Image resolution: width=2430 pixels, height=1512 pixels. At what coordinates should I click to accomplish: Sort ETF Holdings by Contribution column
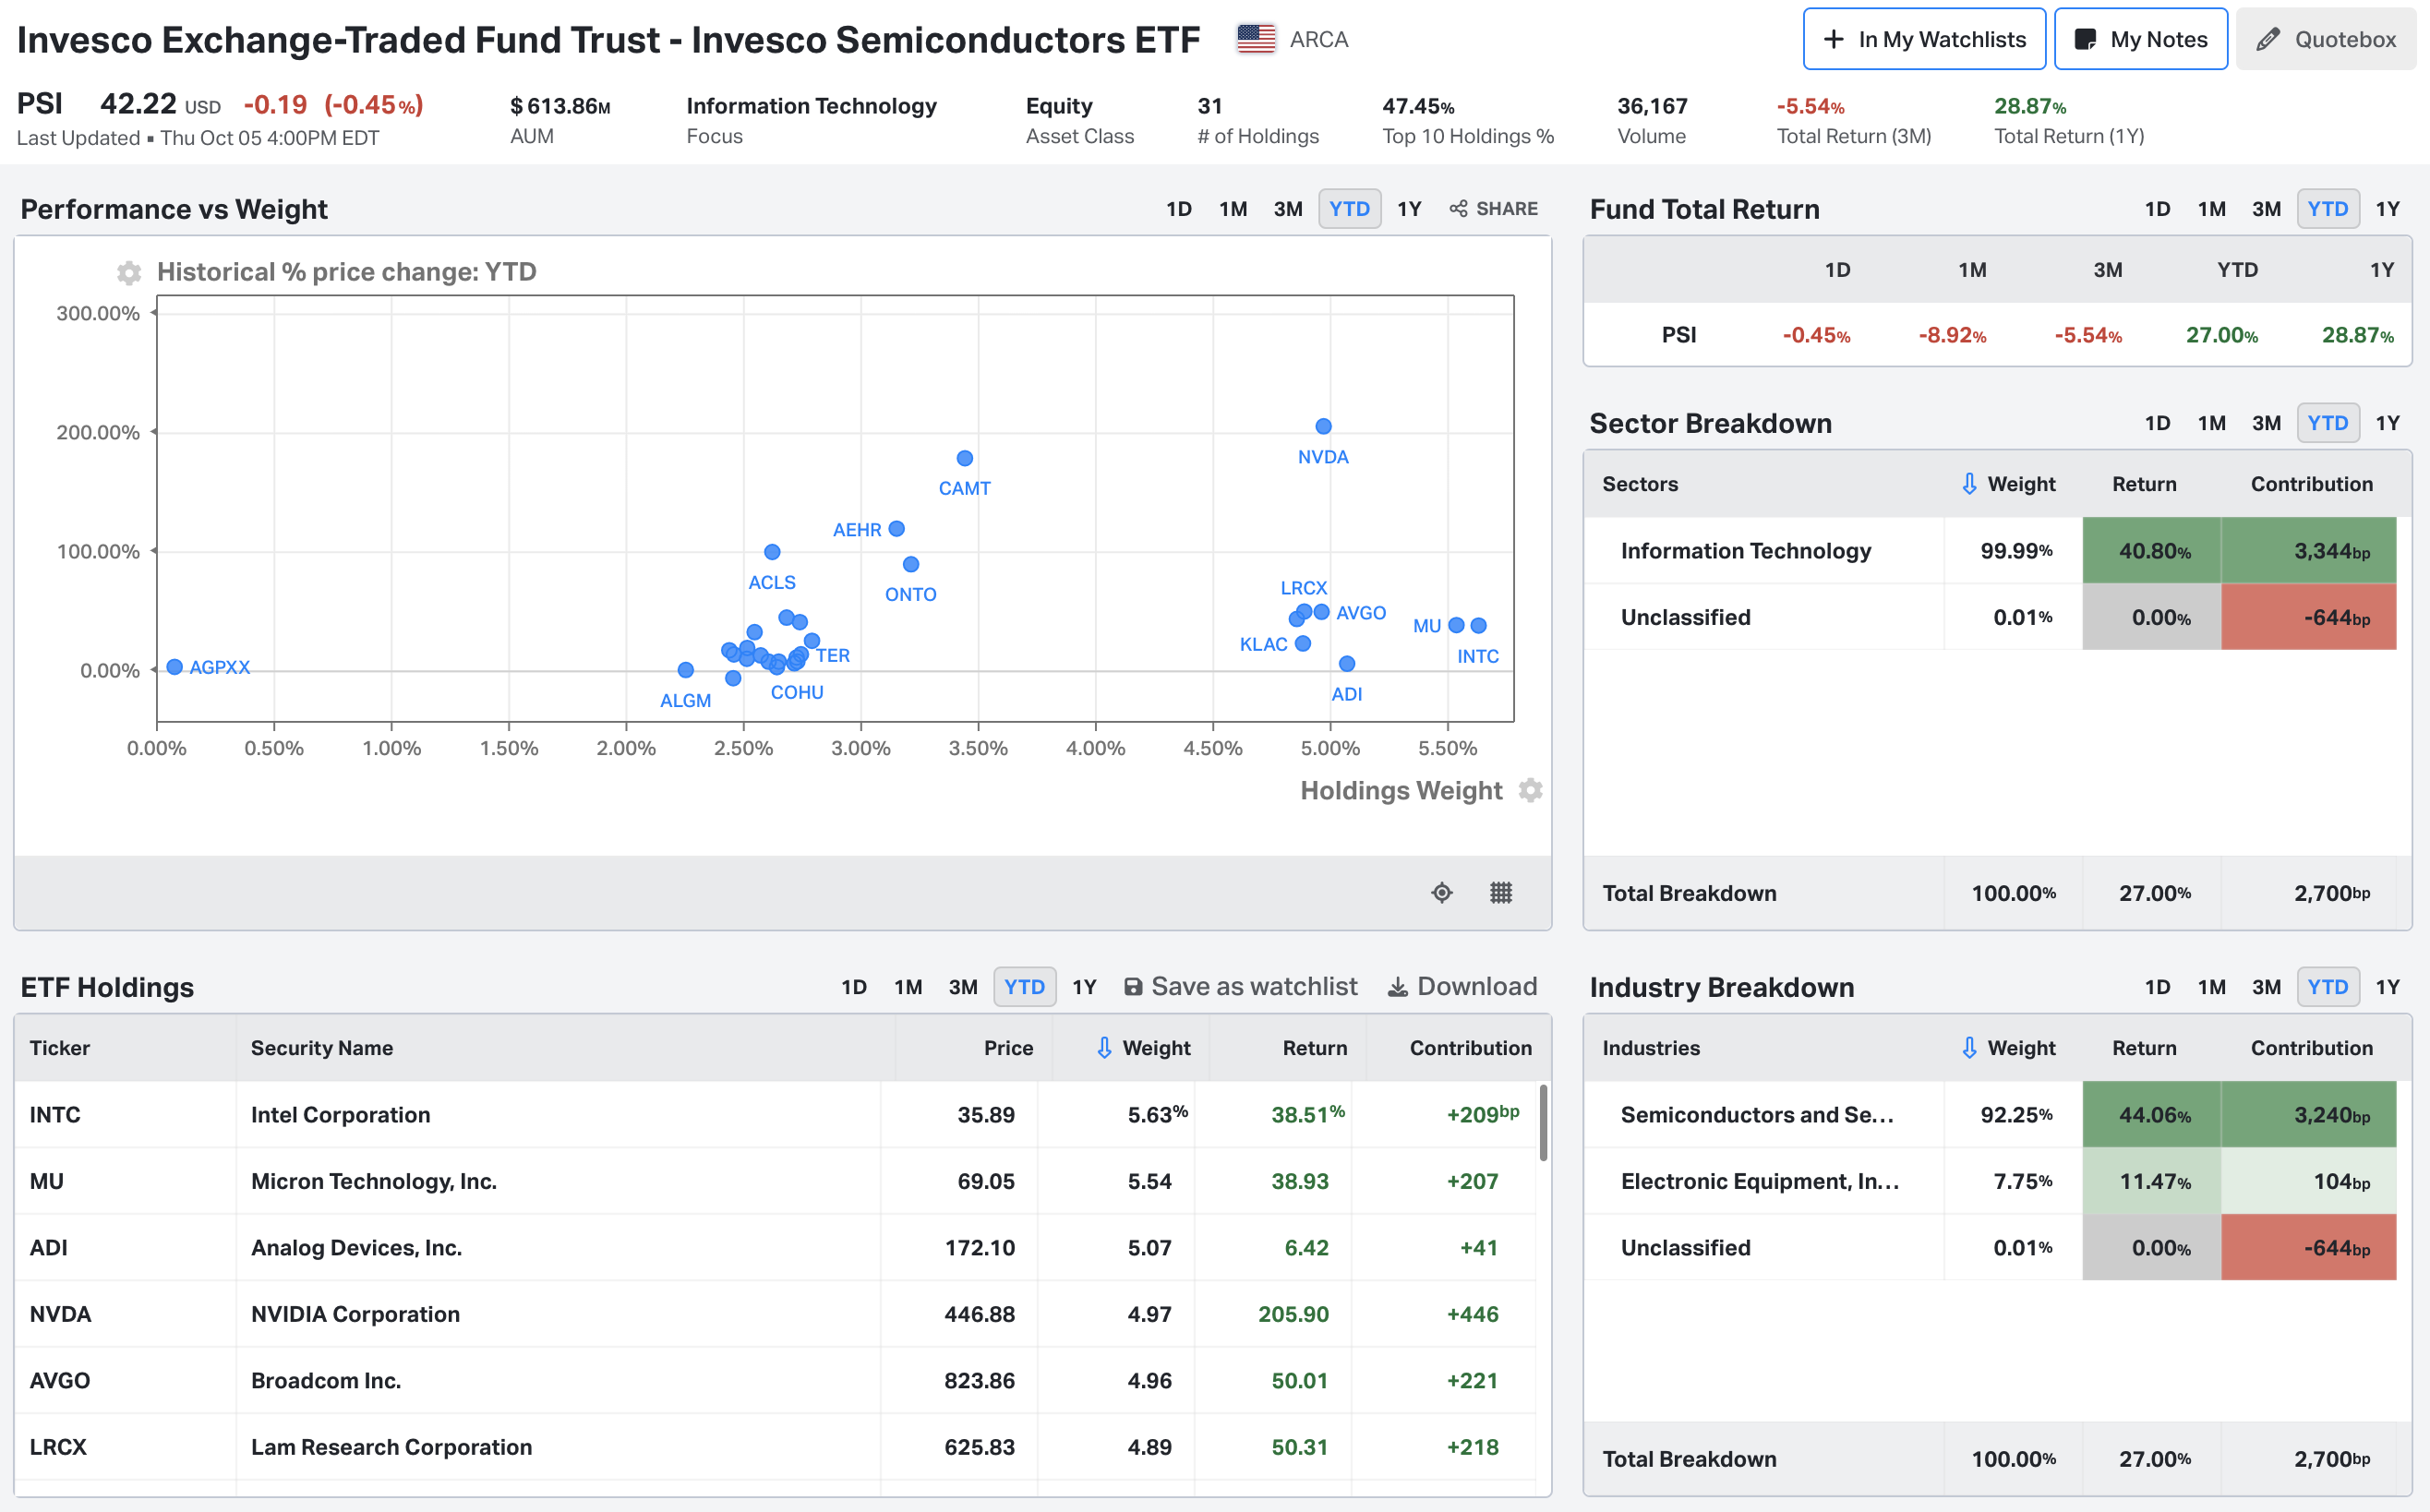pyautogui.click(x=1470, y=1047)
